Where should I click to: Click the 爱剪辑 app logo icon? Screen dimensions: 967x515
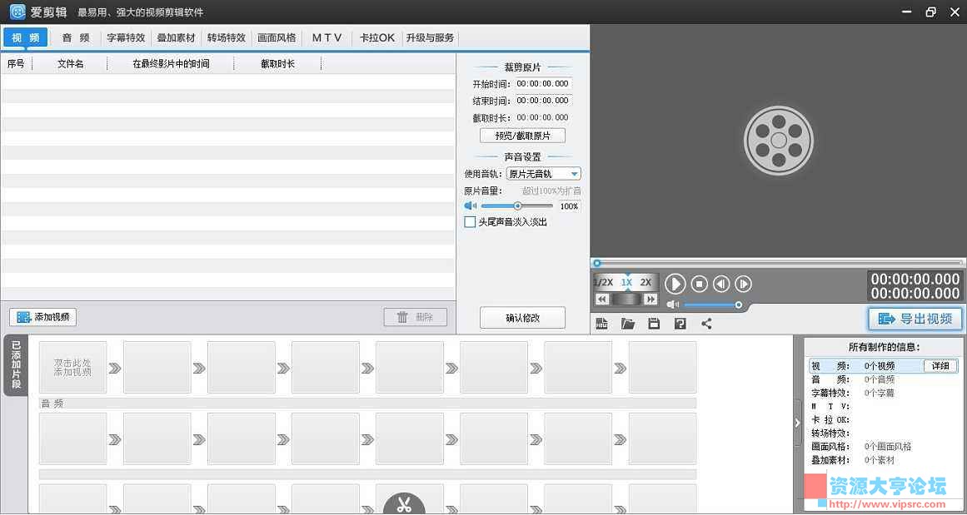tap(17, 11)
